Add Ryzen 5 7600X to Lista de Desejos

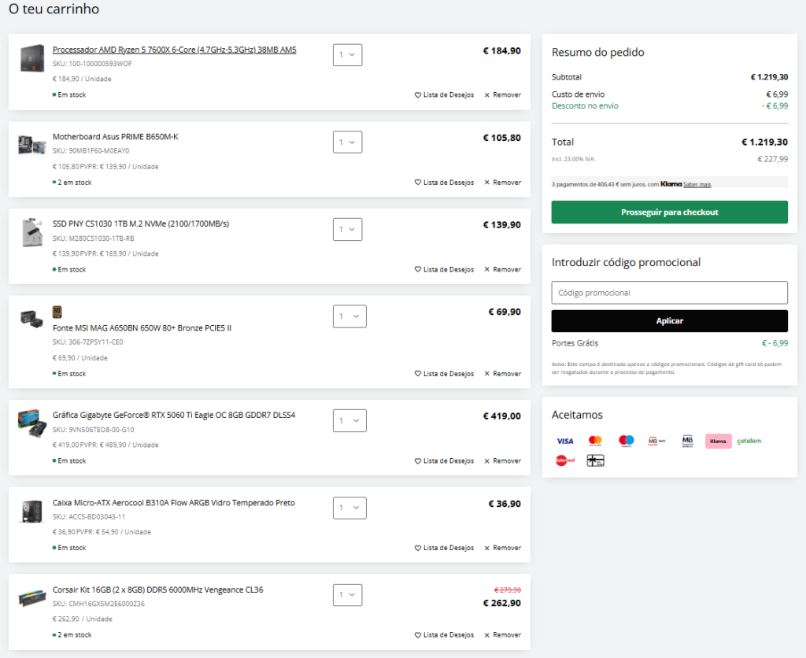click(x=444, y=95)
